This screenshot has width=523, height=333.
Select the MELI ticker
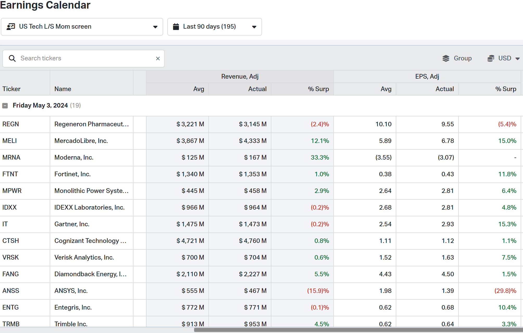[10, 141]
